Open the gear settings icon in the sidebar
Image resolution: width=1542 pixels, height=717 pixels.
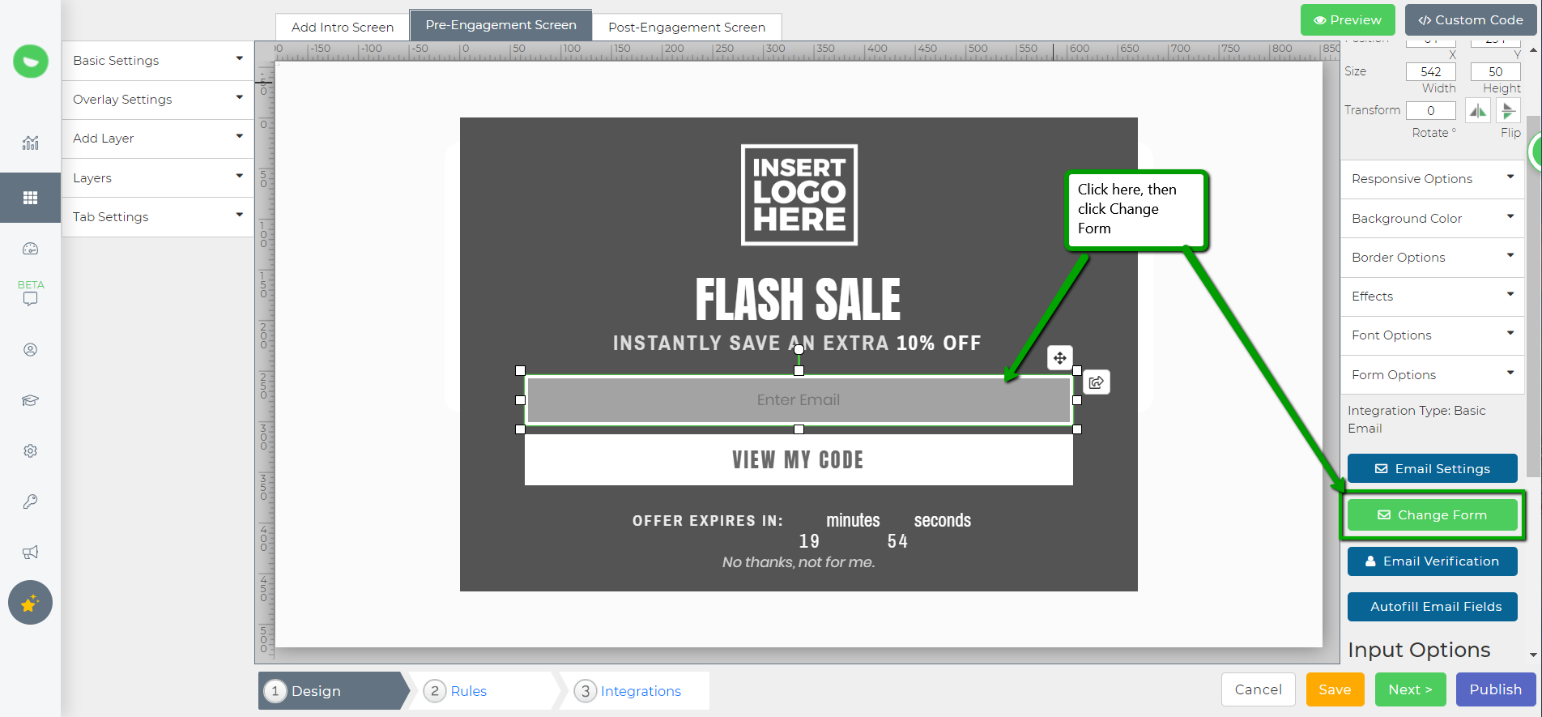point(30,451)
